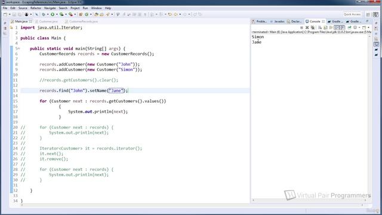
Task: Open the Run button dropdown arrow
Action: tap(57, 14)
